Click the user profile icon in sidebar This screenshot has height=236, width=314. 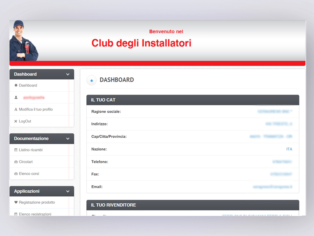pyautogui.click(x=16, y=97)
